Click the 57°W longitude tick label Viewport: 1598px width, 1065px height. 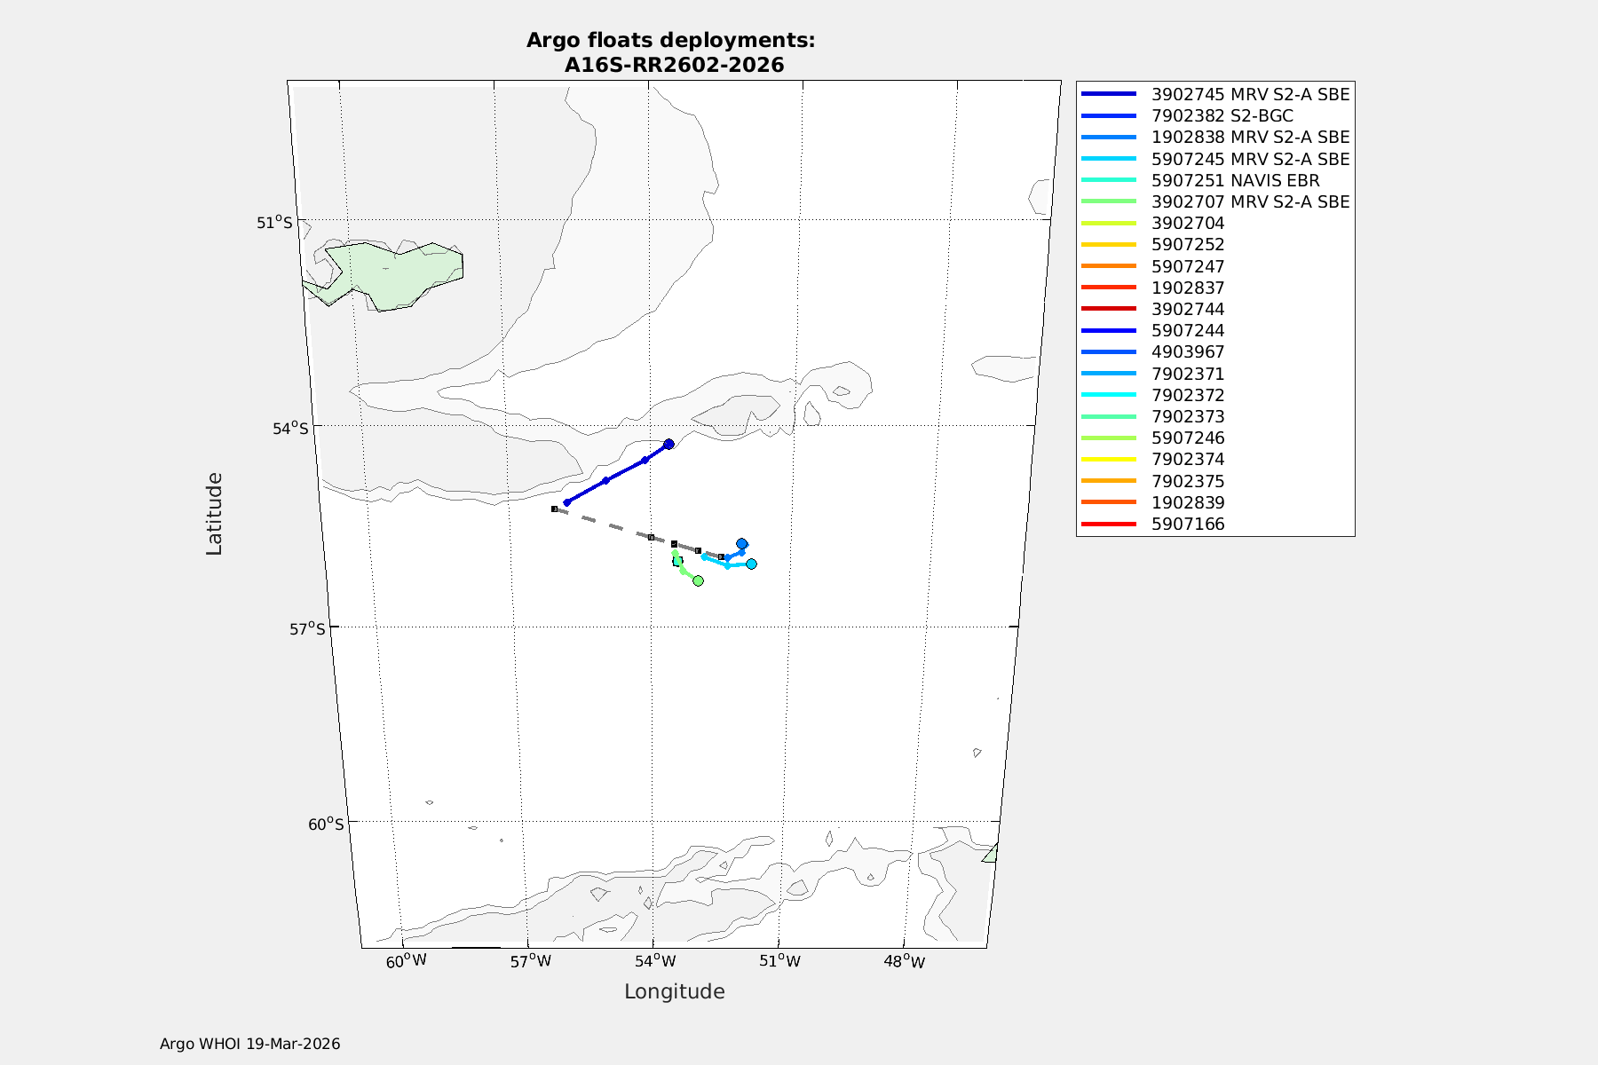[531, 961]
